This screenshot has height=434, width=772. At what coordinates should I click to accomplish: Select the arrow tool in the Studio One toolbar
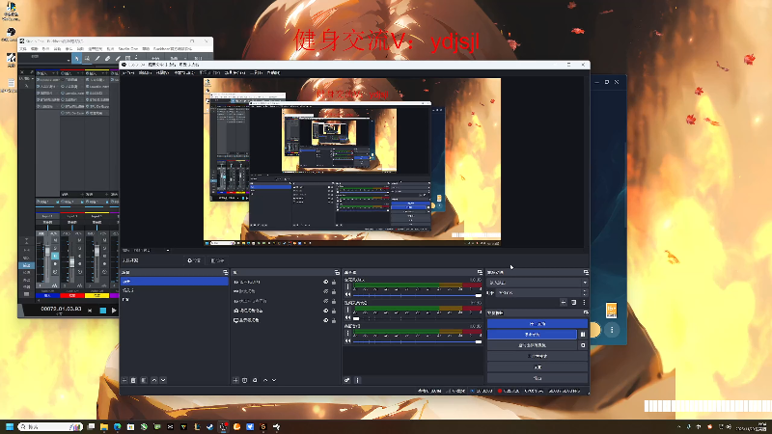tap(76, 59)
